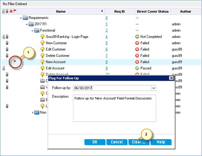This screenshot has height=156, width=202.
Task: Collapse the Functional folder
Action: [x=32, y=31]
